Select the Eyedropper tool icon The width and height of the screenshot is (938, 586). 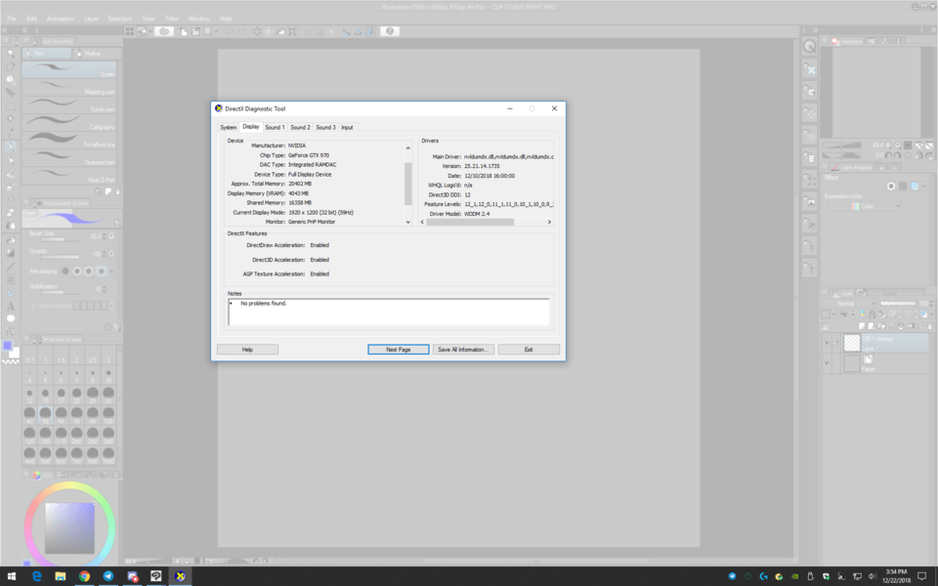(x=10, y=132)
